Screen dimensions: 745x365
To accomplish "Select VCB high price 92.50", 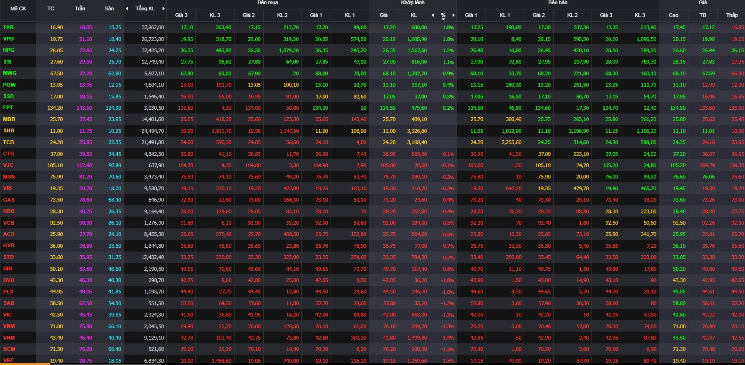I will (679, 223).
